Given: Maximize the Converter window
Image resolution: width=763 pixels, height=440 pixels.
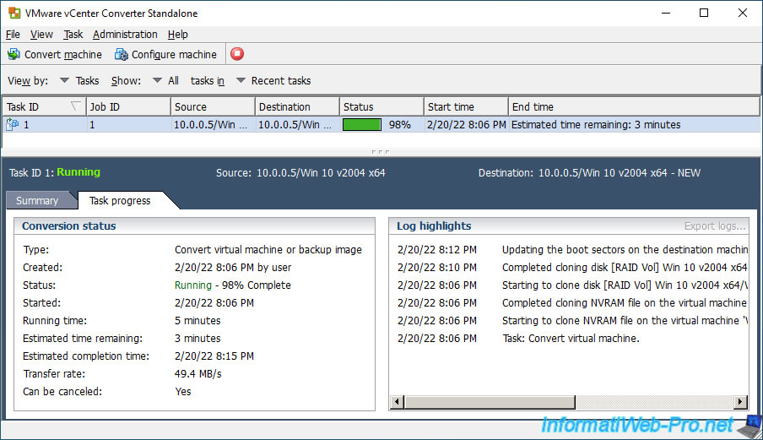Looking at the screenshot, I should click(704, 14).
